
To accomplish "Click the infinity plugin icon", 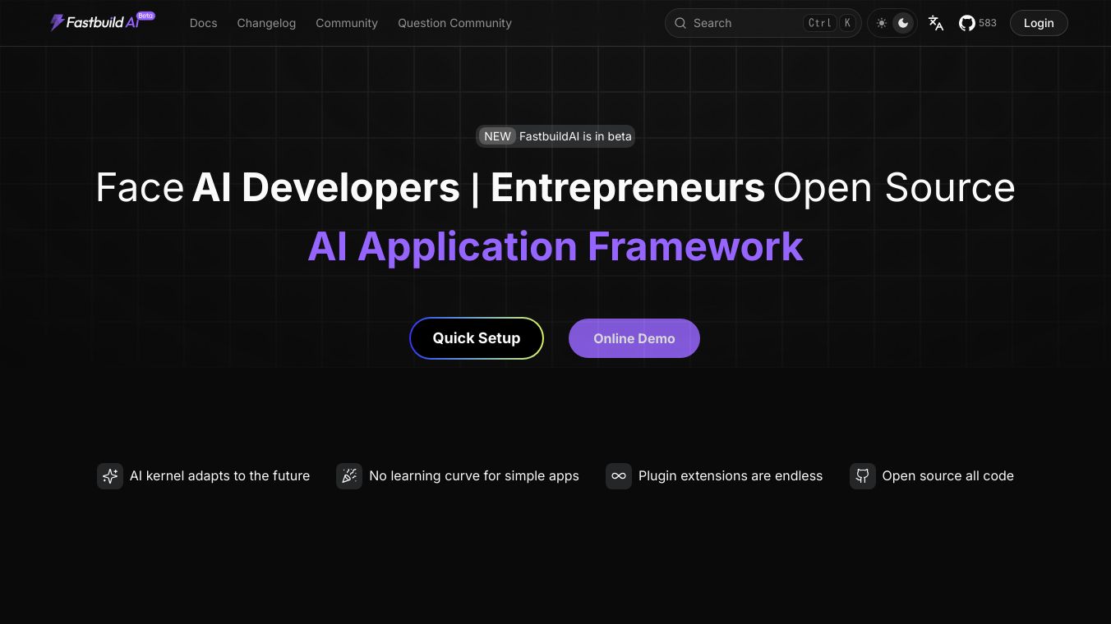I will pyautogui.click(x=619, y=476).
